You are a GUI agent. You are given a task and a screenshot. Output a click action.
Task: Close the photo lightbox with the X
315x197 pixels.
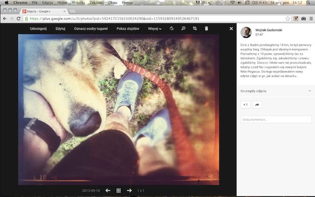tap(231, 29)
